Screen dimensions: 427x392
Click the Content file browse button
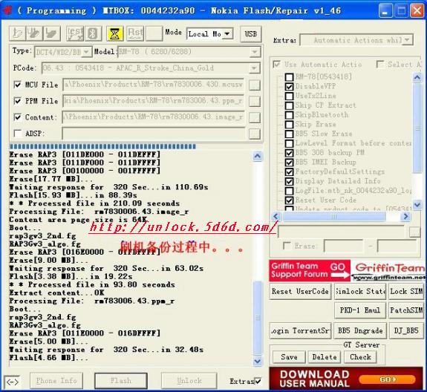pos(255,117)
